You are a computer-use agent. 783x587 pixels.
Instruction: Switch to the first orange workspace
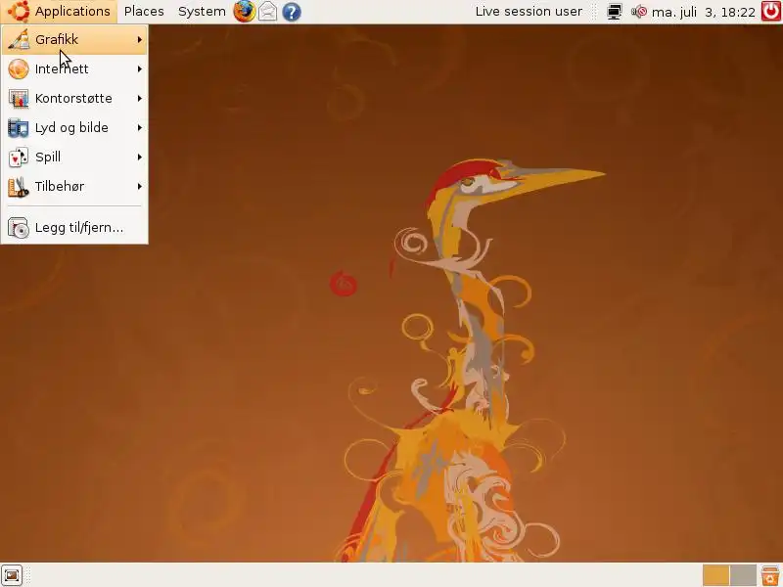coord(715,575)
